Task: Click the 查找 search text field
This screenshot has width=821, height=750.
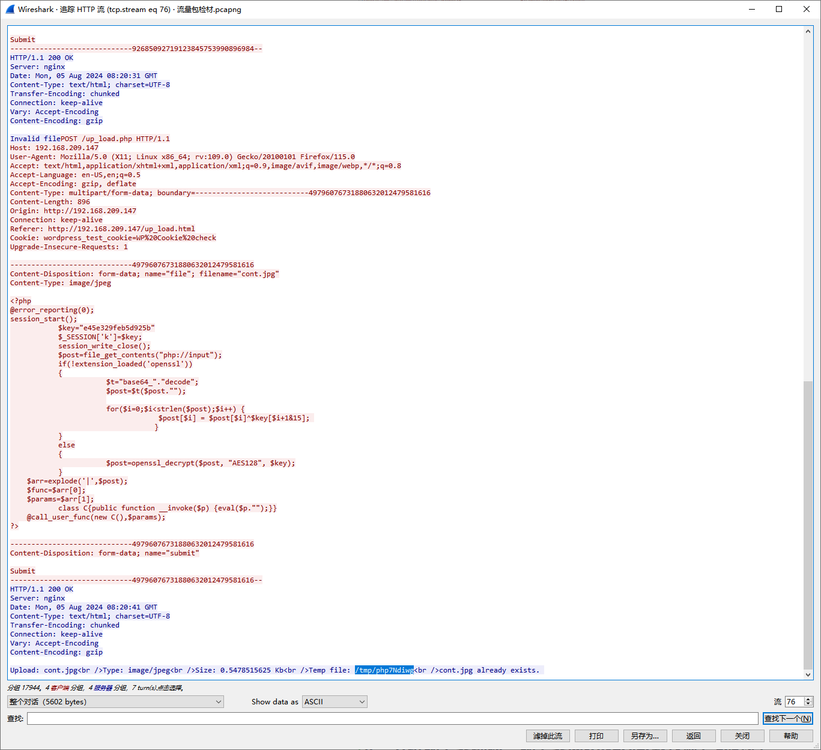Action: (393, 718)
